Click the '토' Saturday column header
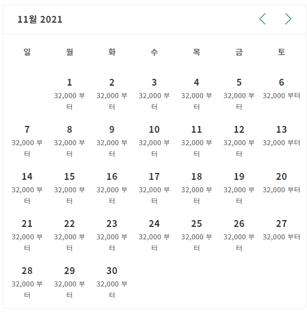307x312 pixels. point(281,52)
